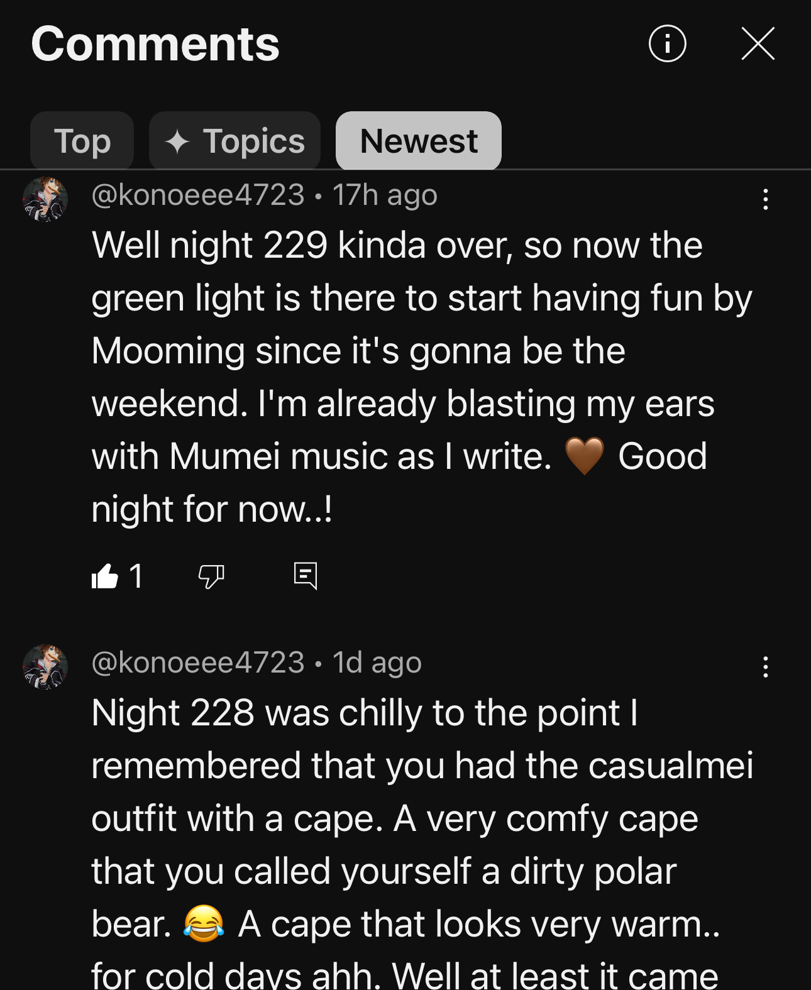Tap the like count on first comment

pos(136,576)
